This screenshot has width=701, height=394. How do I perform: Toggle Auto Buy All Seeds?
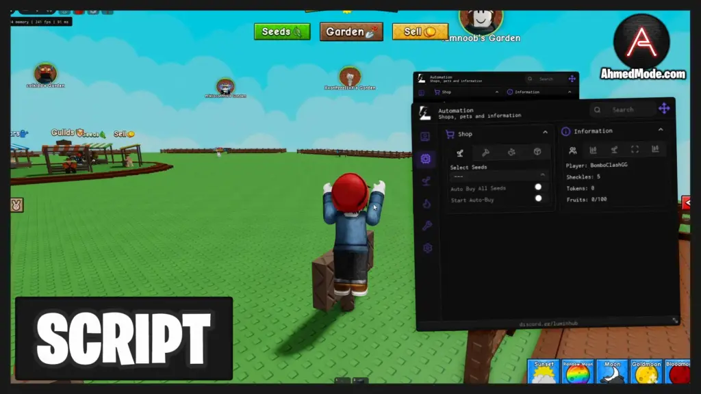(x=538, y=187)
